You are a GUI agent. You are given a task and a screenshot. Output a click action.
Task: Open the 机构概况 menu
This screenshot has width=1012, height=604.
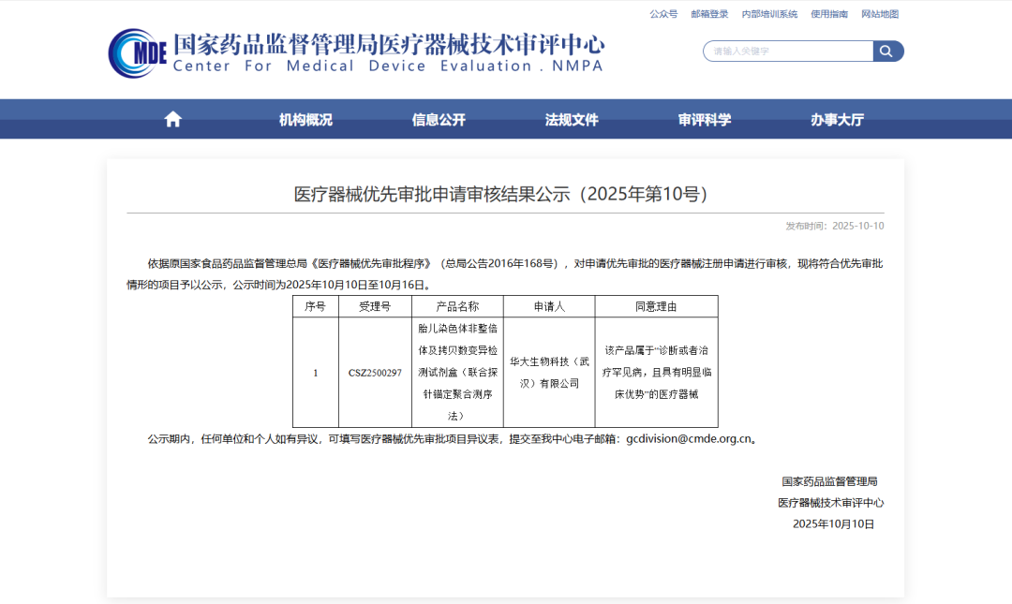(305, 119)
